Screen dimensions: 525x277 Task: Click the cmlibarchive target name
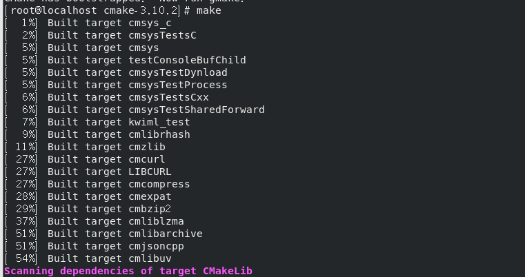pos(166,234)
